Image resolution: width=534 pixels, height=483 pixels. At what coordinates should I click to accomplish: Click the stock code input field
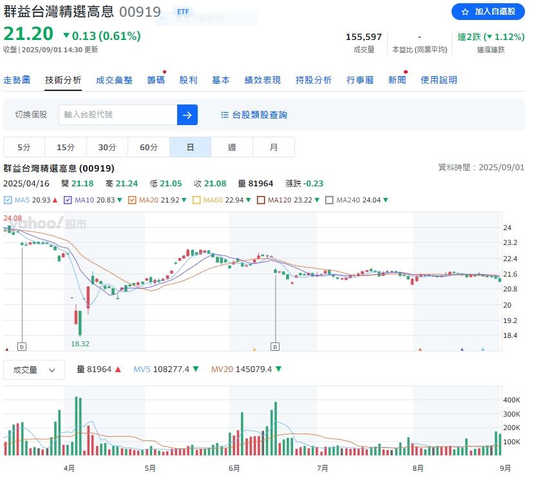tap(116, 115)
